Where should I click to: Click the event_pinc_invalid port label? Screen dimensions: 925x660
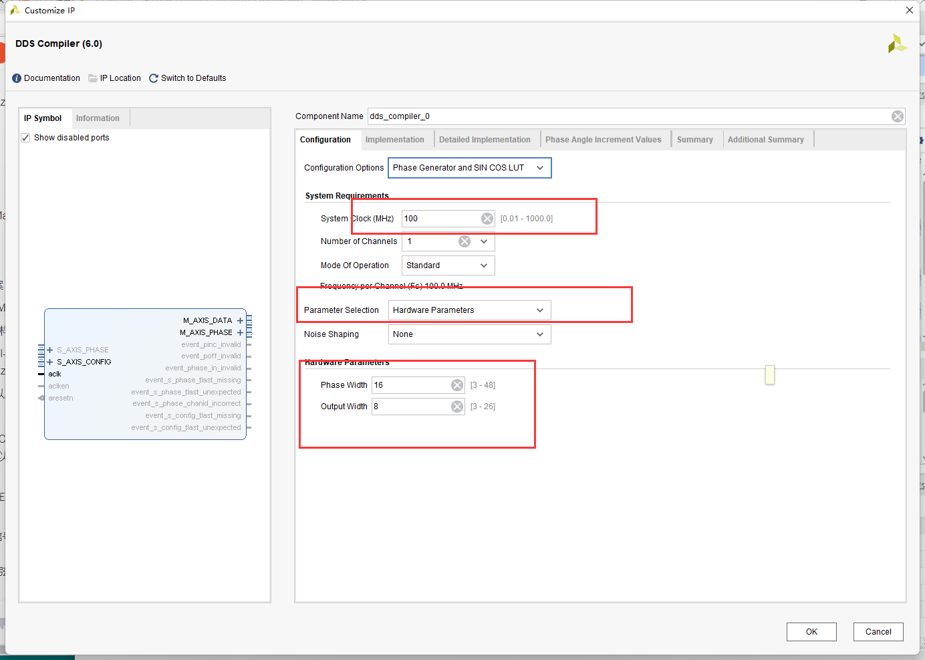click(211, 345)
